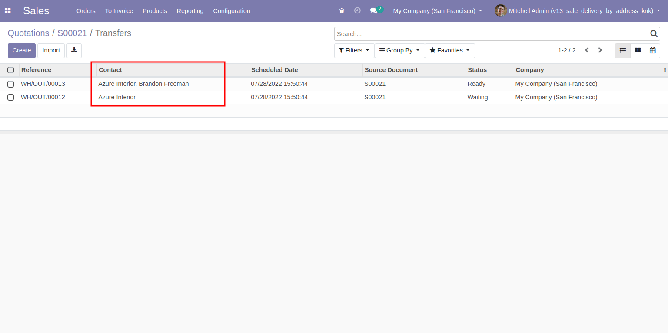Screen dimensions: 668x333
Task: Toggle the select-all header checkbox
Action: click(x=11, y=70)
